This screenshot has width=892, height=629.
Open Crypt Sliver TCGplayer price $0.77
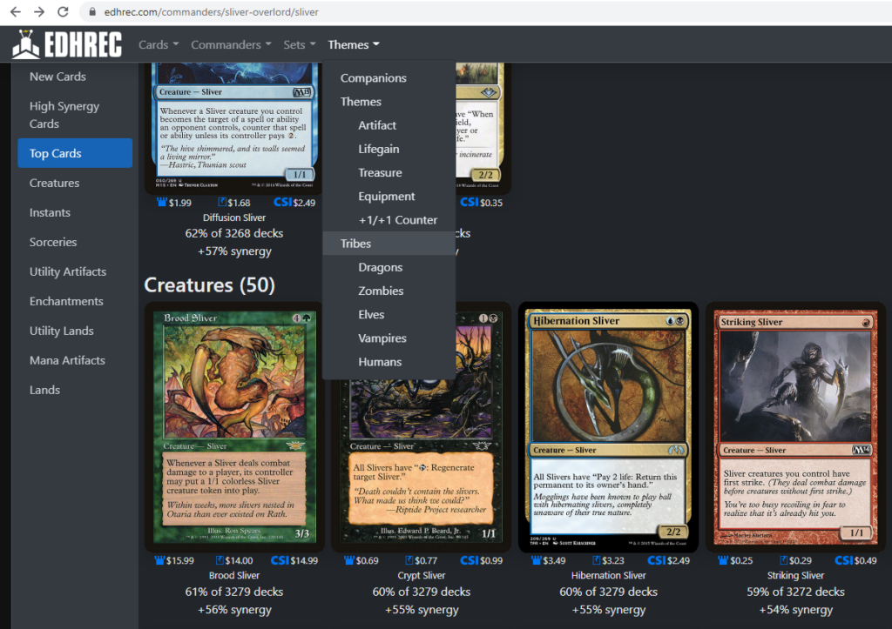click(421, 560)
